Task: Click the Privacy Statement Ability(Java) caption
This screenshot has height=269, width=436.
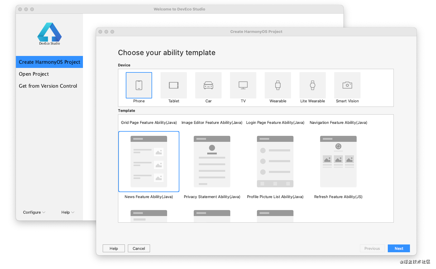Action: [212, 197]
